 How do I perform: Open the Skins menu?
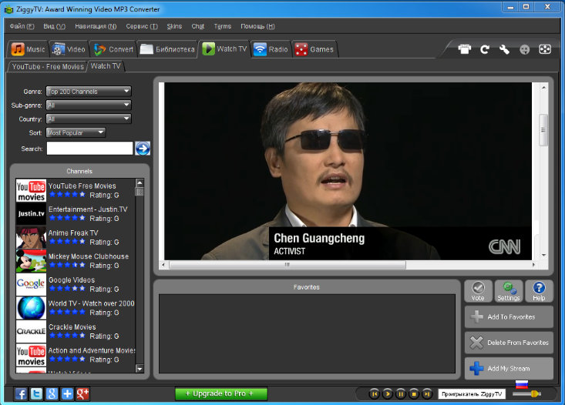point(174,26)
